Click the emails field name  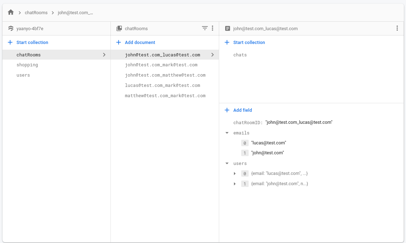(x=241, y=133)
